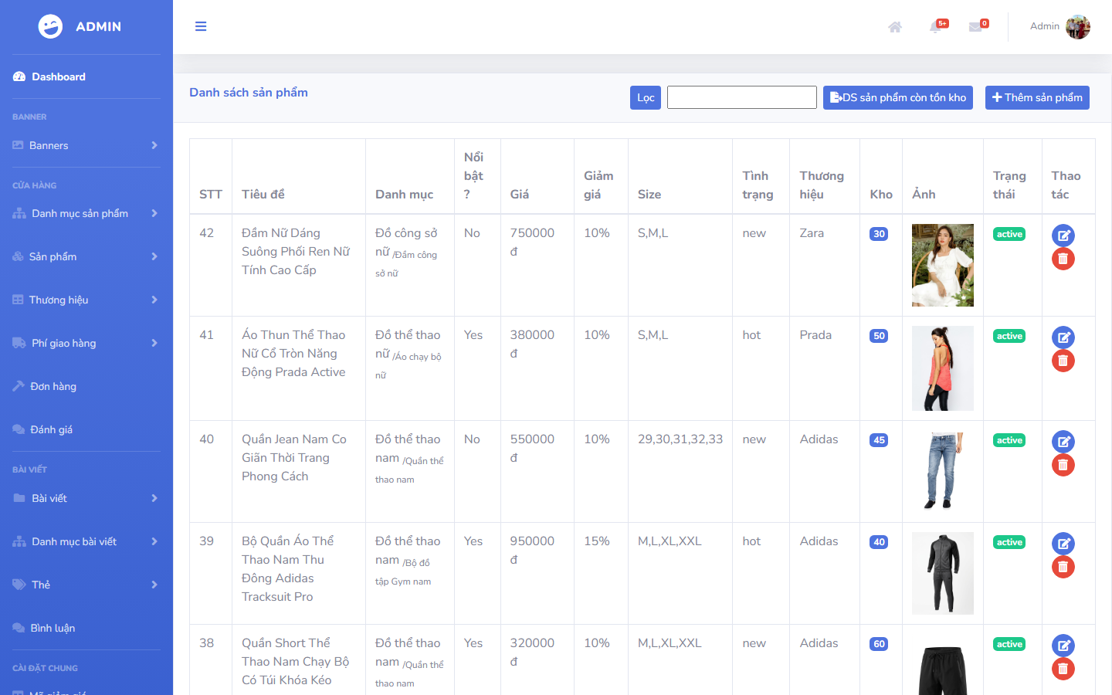Expand the Sản phẩm sidebar menu

pyautogui.click(x=86, y=256)
